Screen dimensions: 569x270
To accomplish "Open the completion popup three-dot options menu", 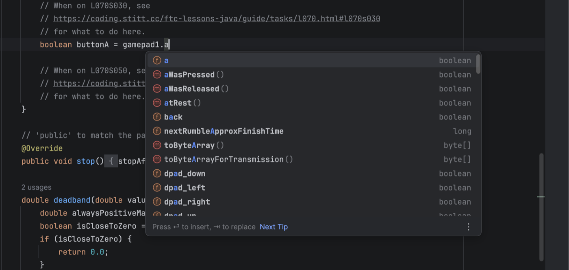I will [x=469, y=227].
